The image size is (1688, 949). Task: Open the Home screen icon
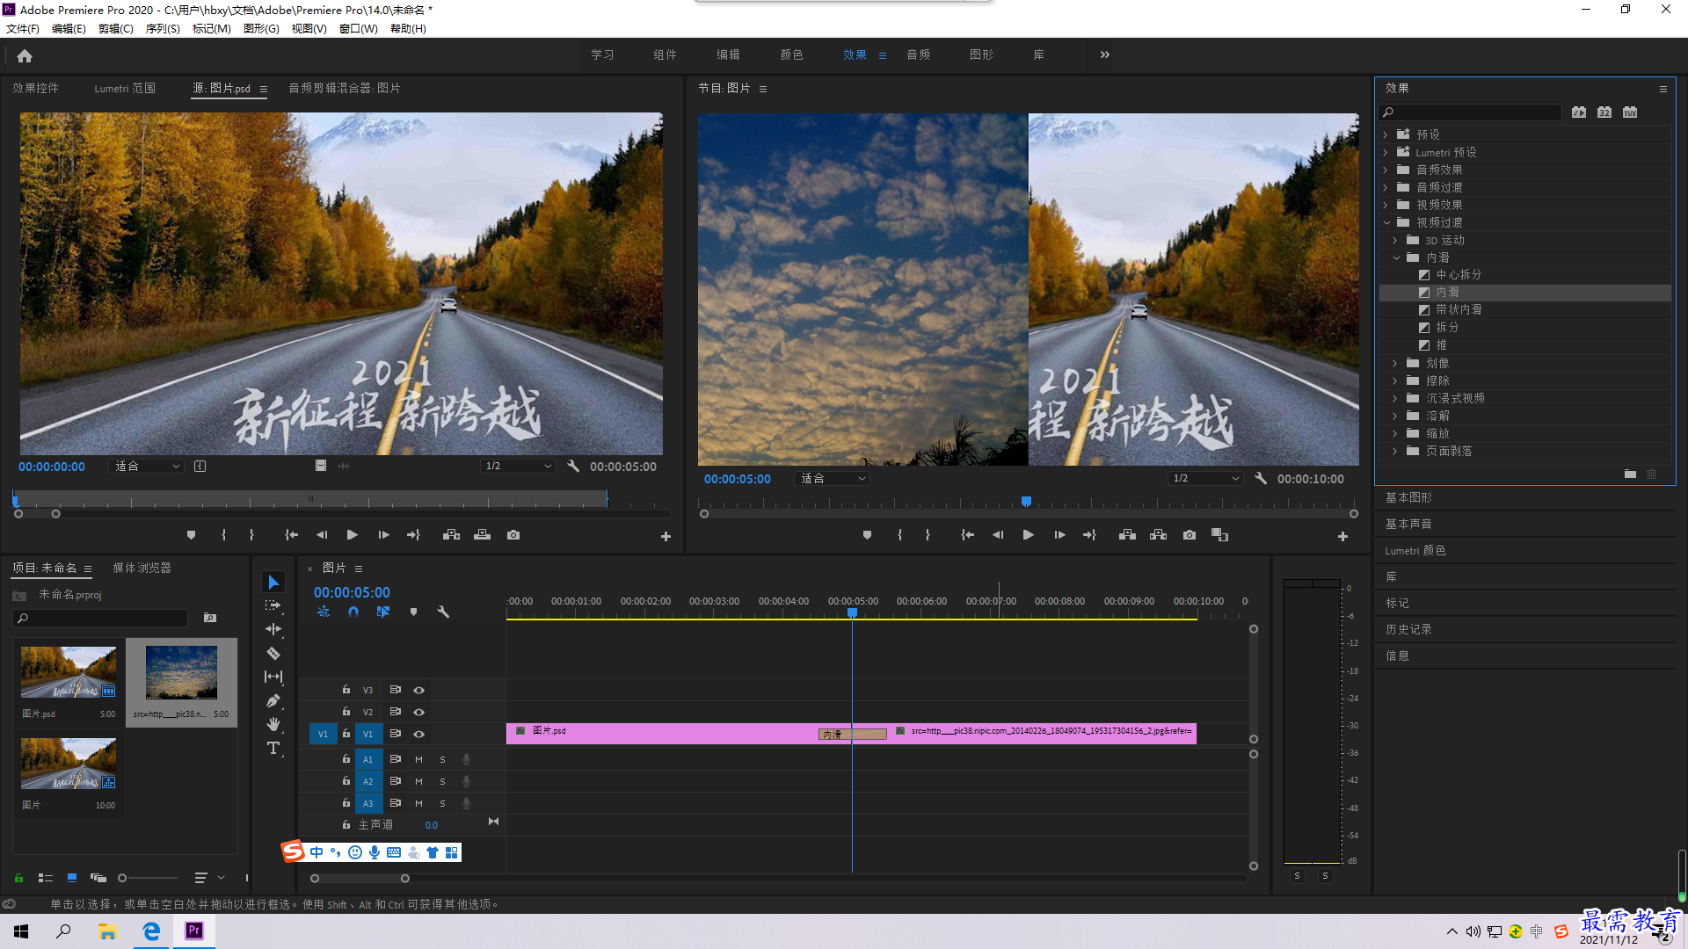[x=25, y=55]
